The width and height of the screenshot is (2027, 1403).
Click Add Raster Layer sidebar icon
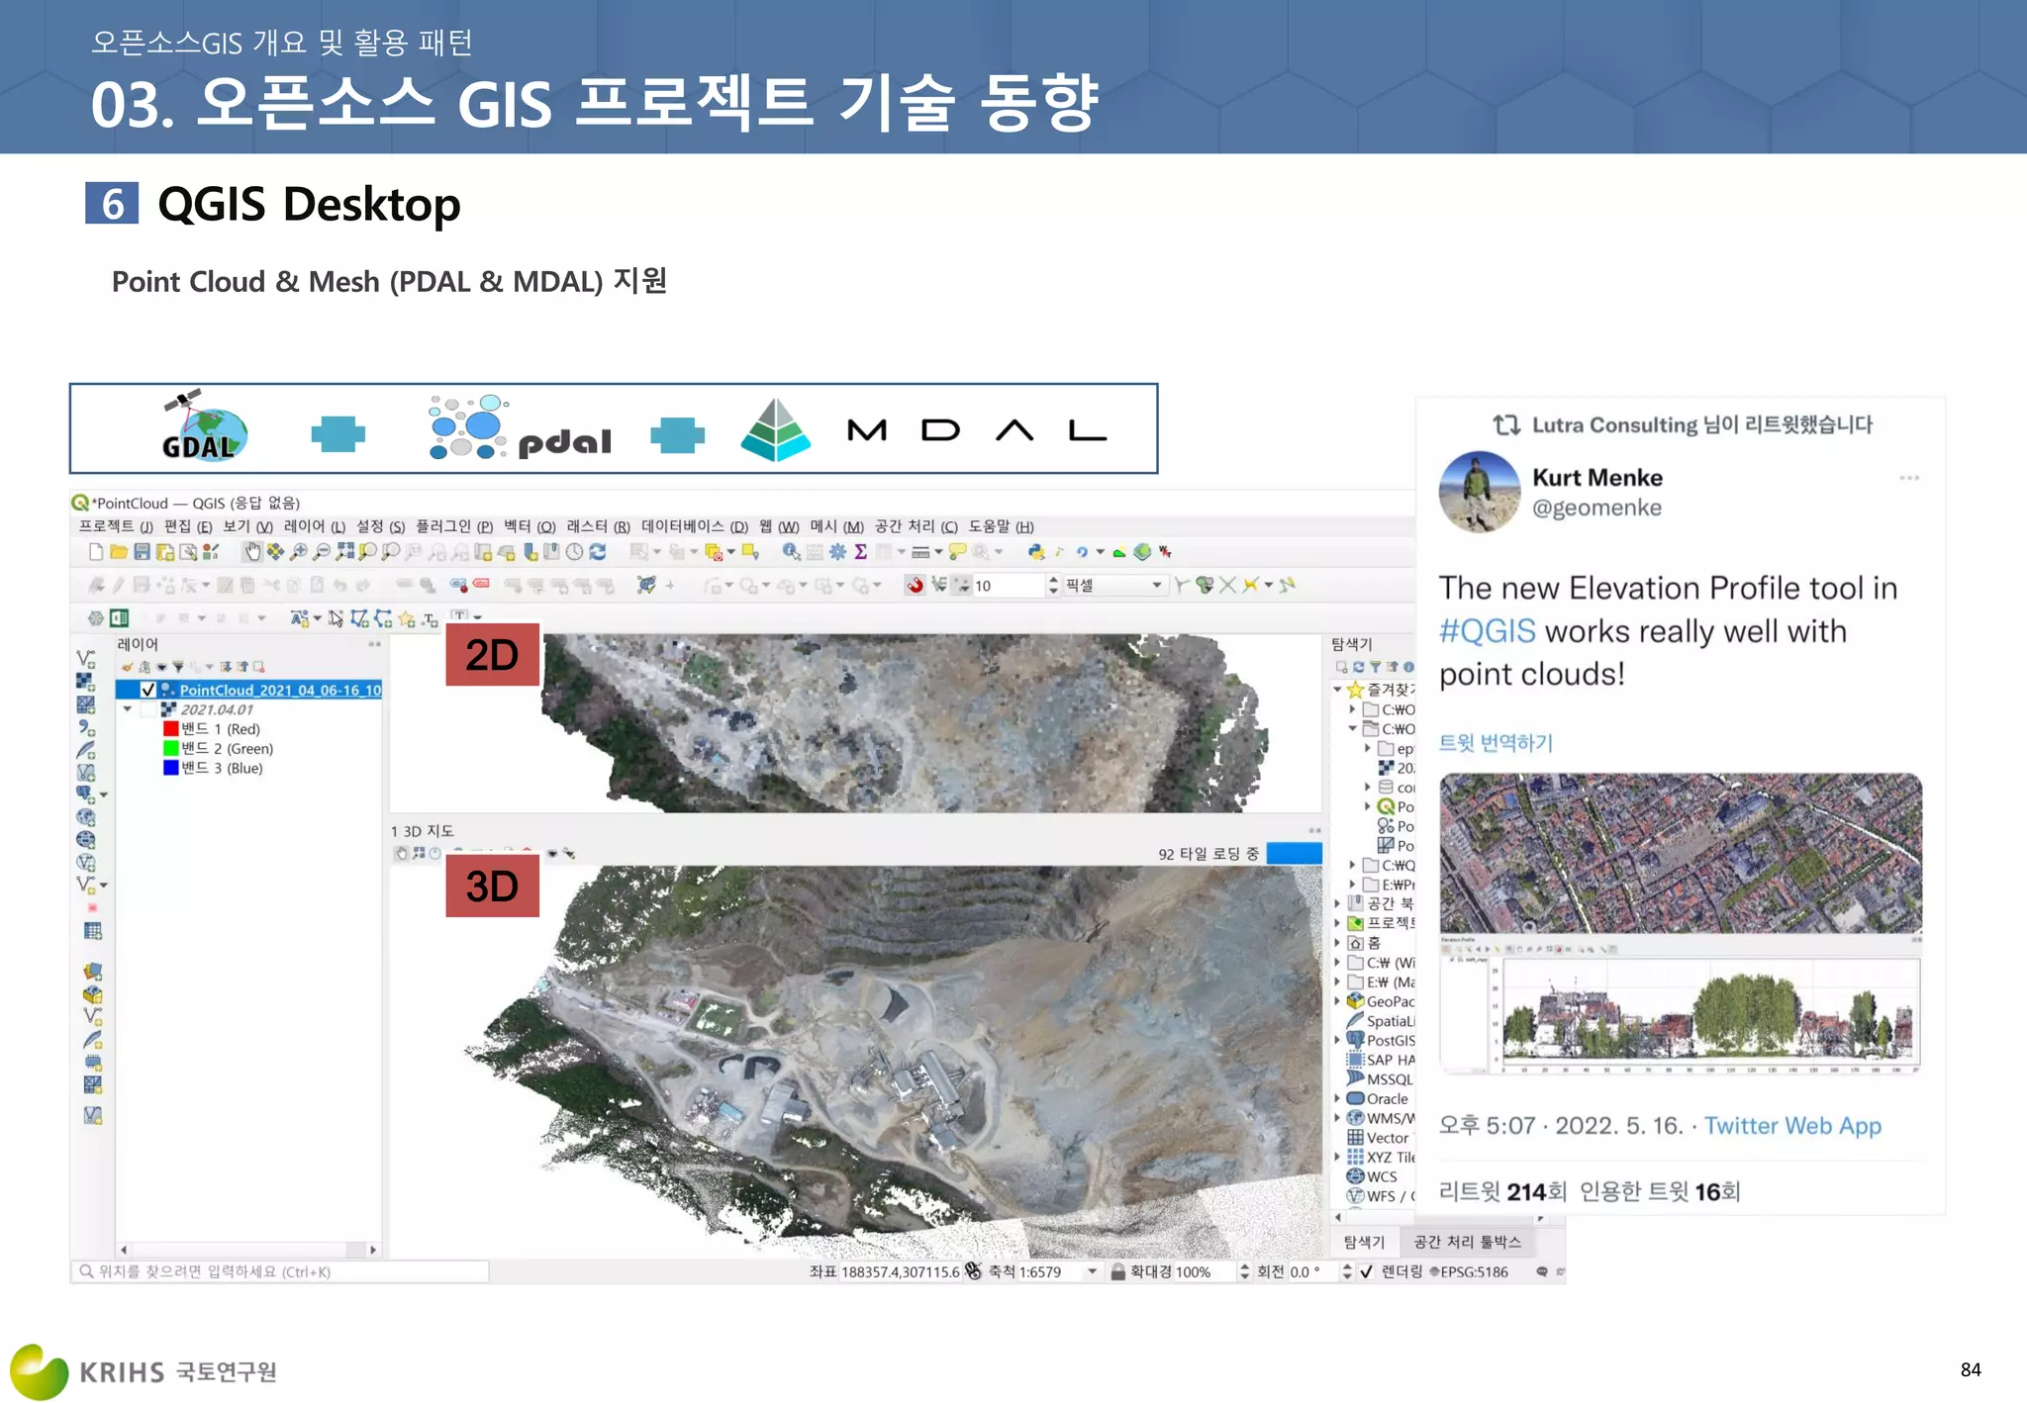pos(86,682)
